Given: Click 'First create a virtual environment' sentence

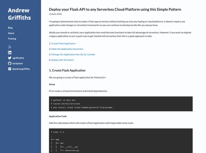Looking at the screenshot, I should click(78, 91).
